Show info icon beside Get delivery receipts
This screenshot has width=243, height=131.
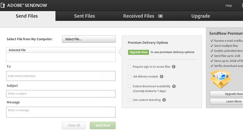coord(162,76)
